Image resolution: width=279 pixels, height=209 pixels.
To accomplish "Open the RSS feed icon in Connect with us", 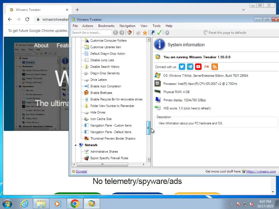I will (215, 67).
